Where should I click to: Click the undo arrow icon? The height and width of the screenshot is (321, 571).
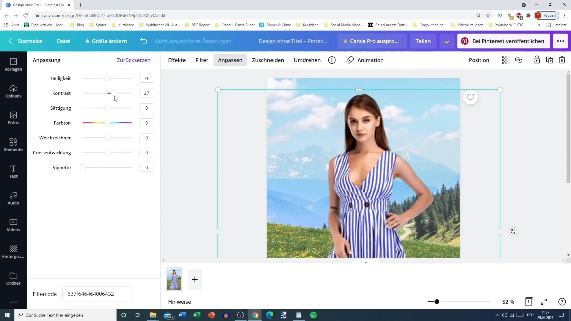pyautogui.click(x=144, y=41)
